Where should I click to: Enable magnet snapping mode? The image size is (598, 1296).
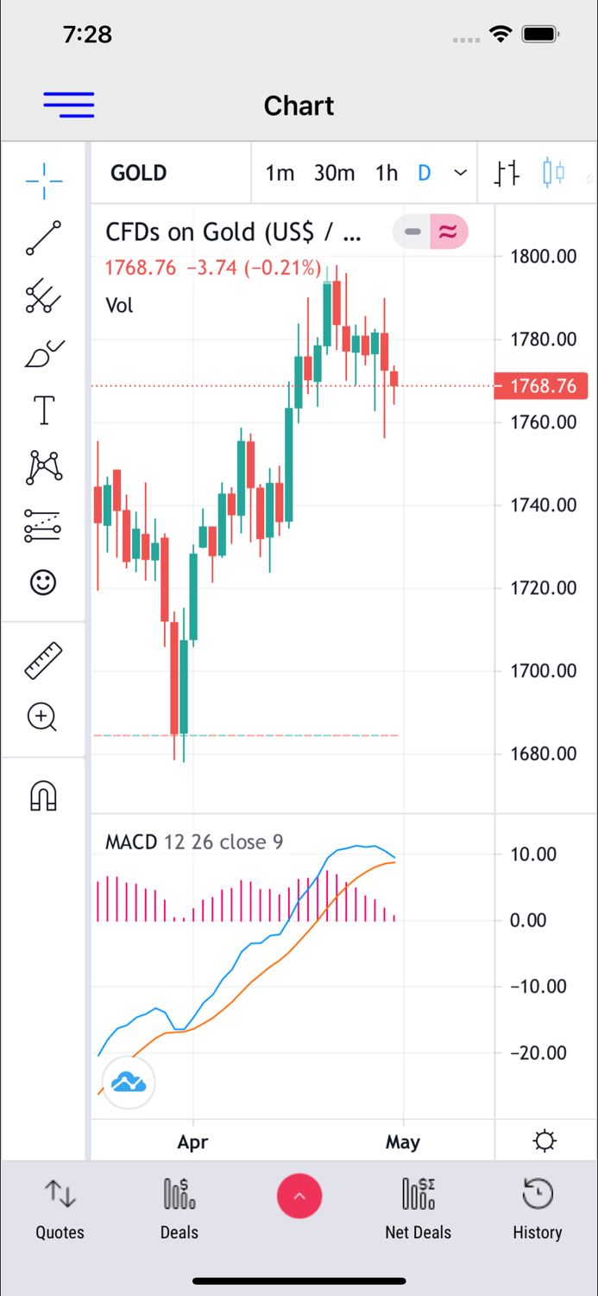(x=43, y=796)
